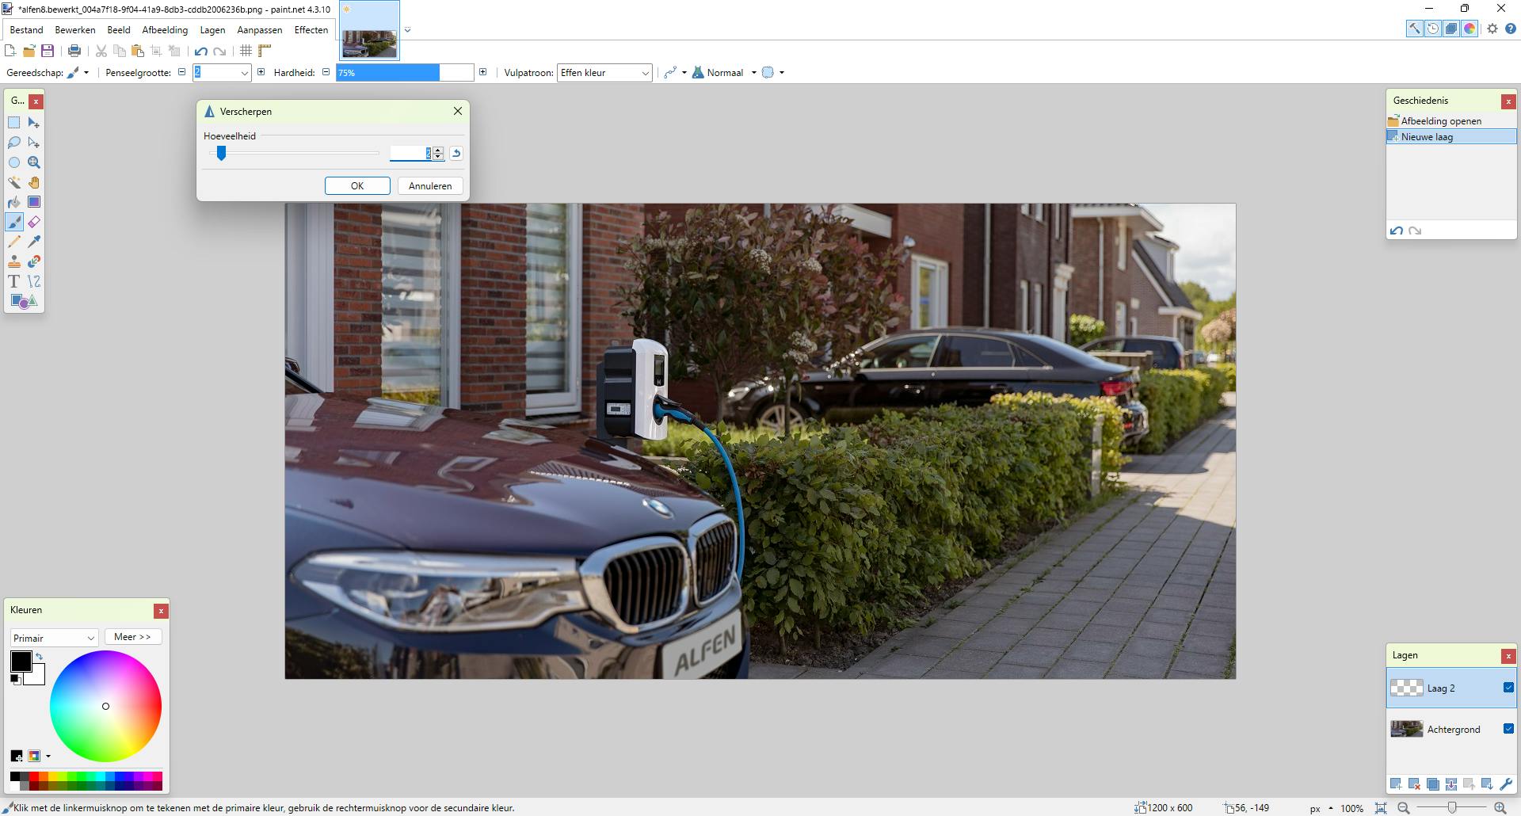
Task: Activate the Clone Stamp tool
Action: click(14, 261)
